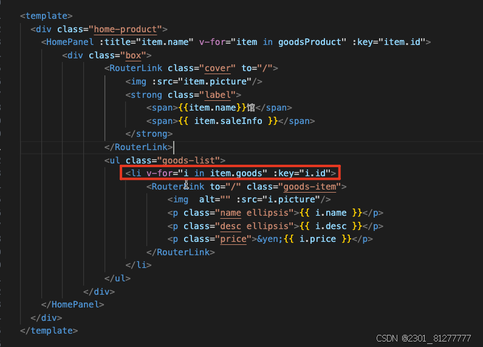Click the {{ i.name }} expression
Viewport: 483px width, 347px height.
331,213
